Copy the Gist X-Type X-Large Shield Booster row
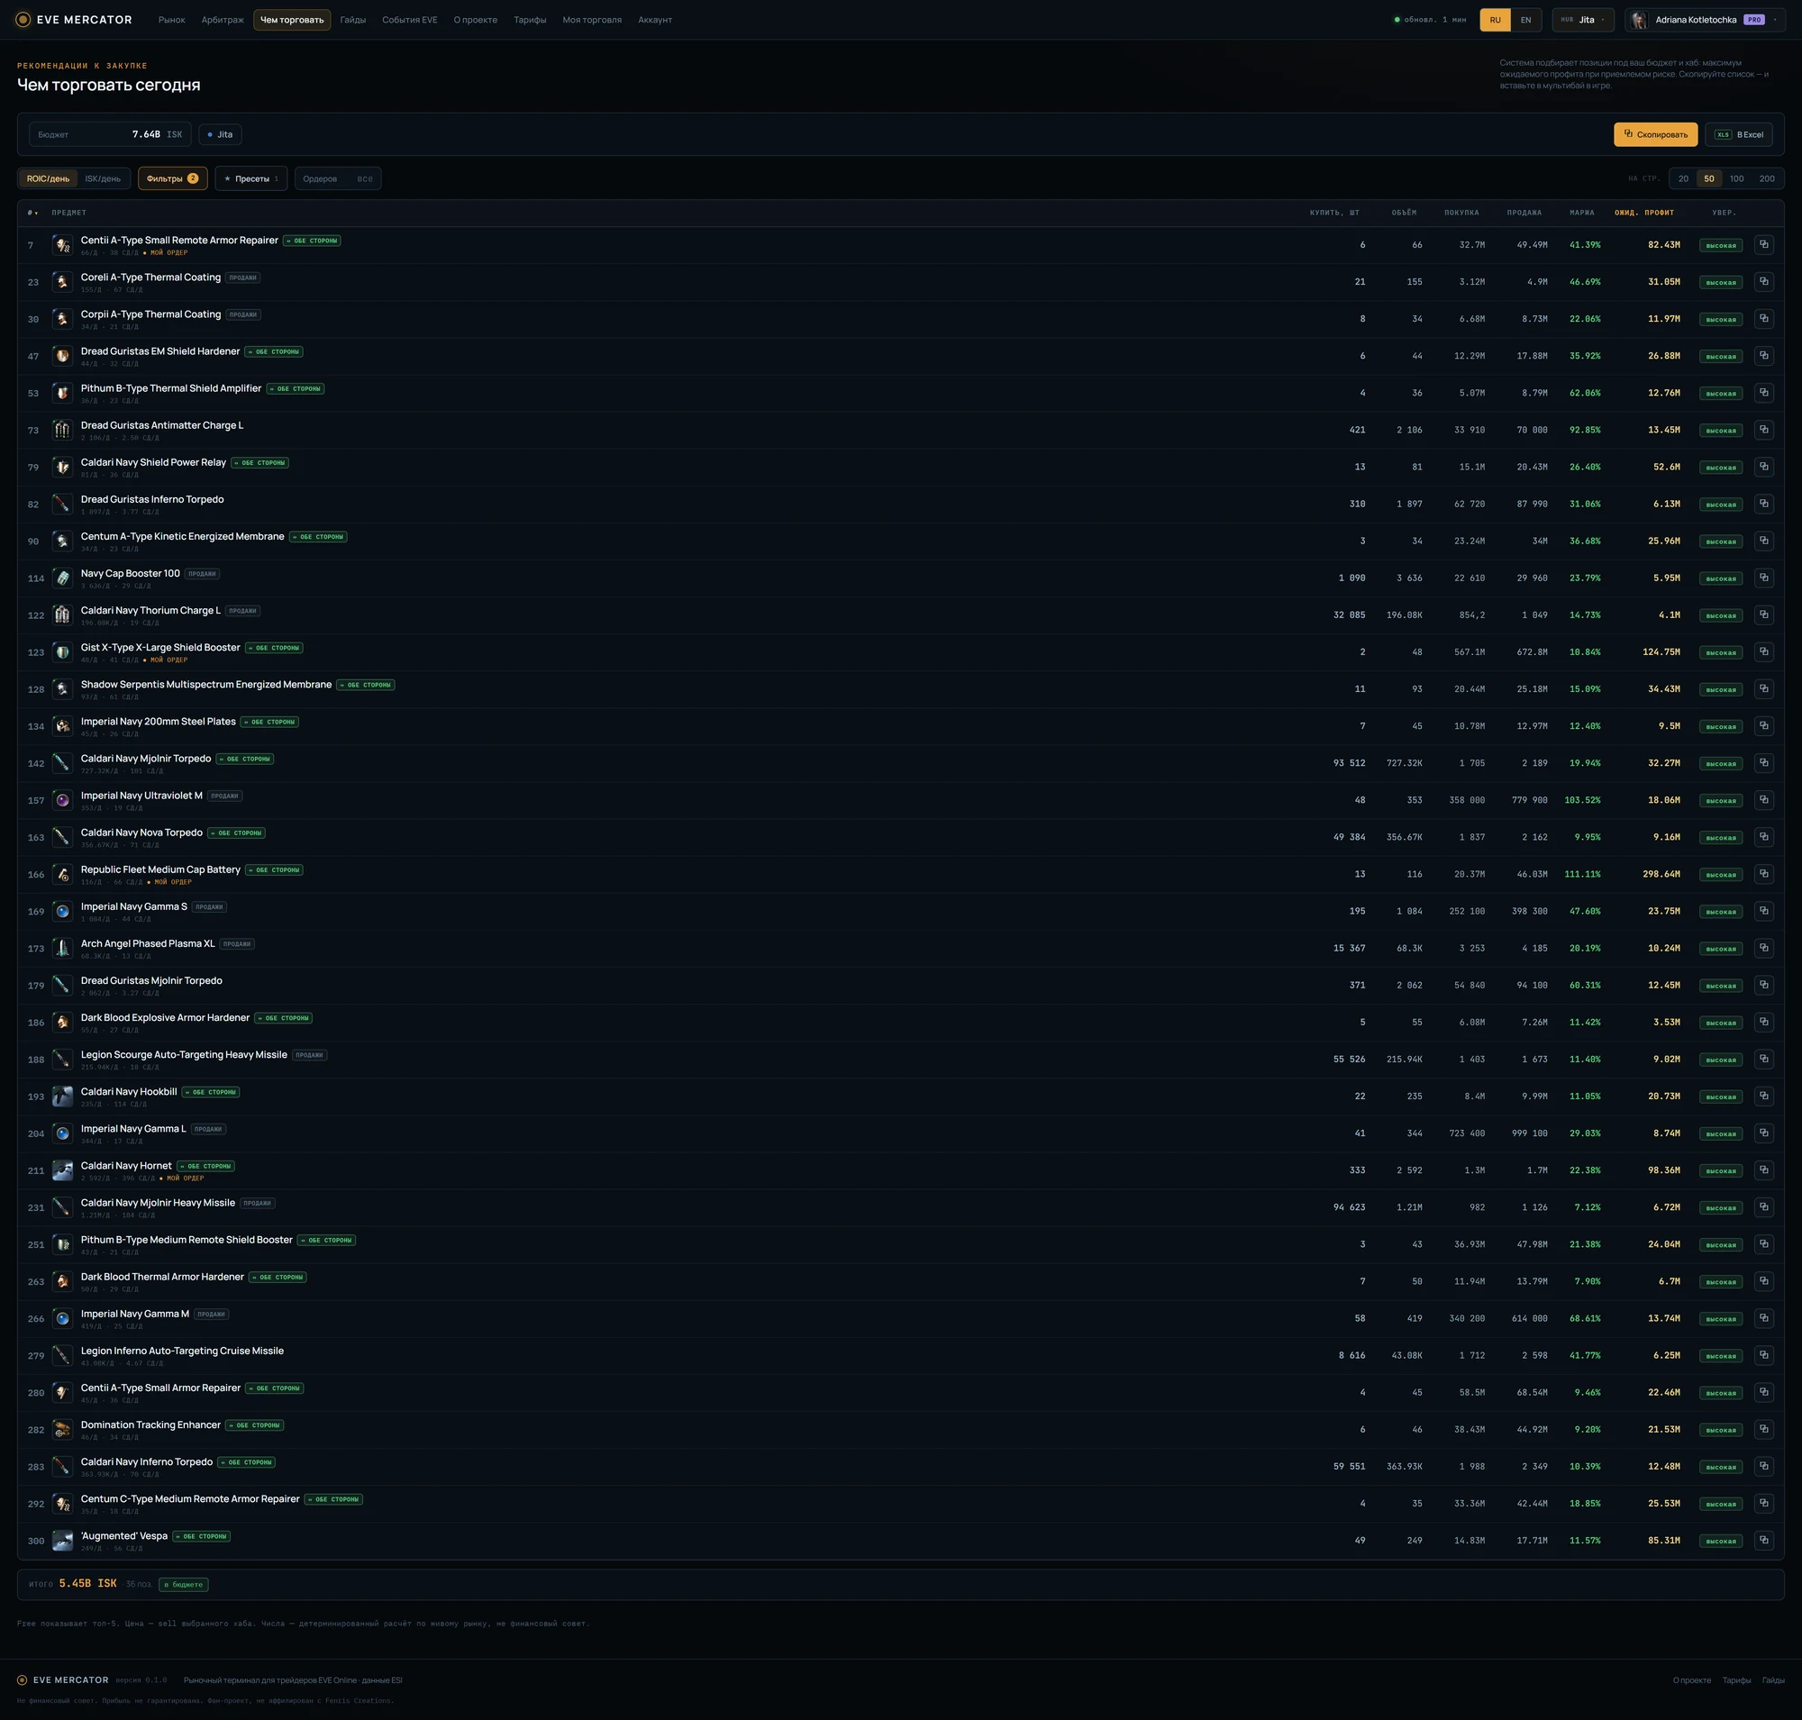Viewport: 1802px width, 1720px height. coord(1762,652)
